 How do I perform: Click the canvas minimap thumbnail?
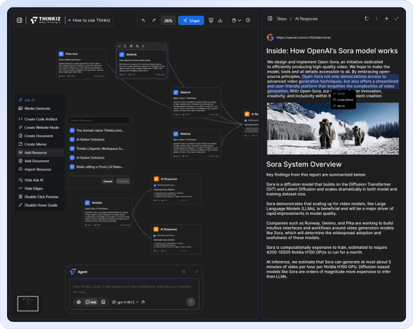coord(27,304)
